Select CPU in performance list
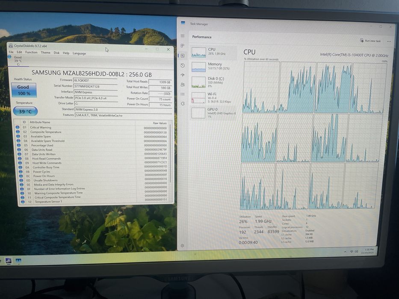Viewport: 399px width, 299px height. coord(214,52)
